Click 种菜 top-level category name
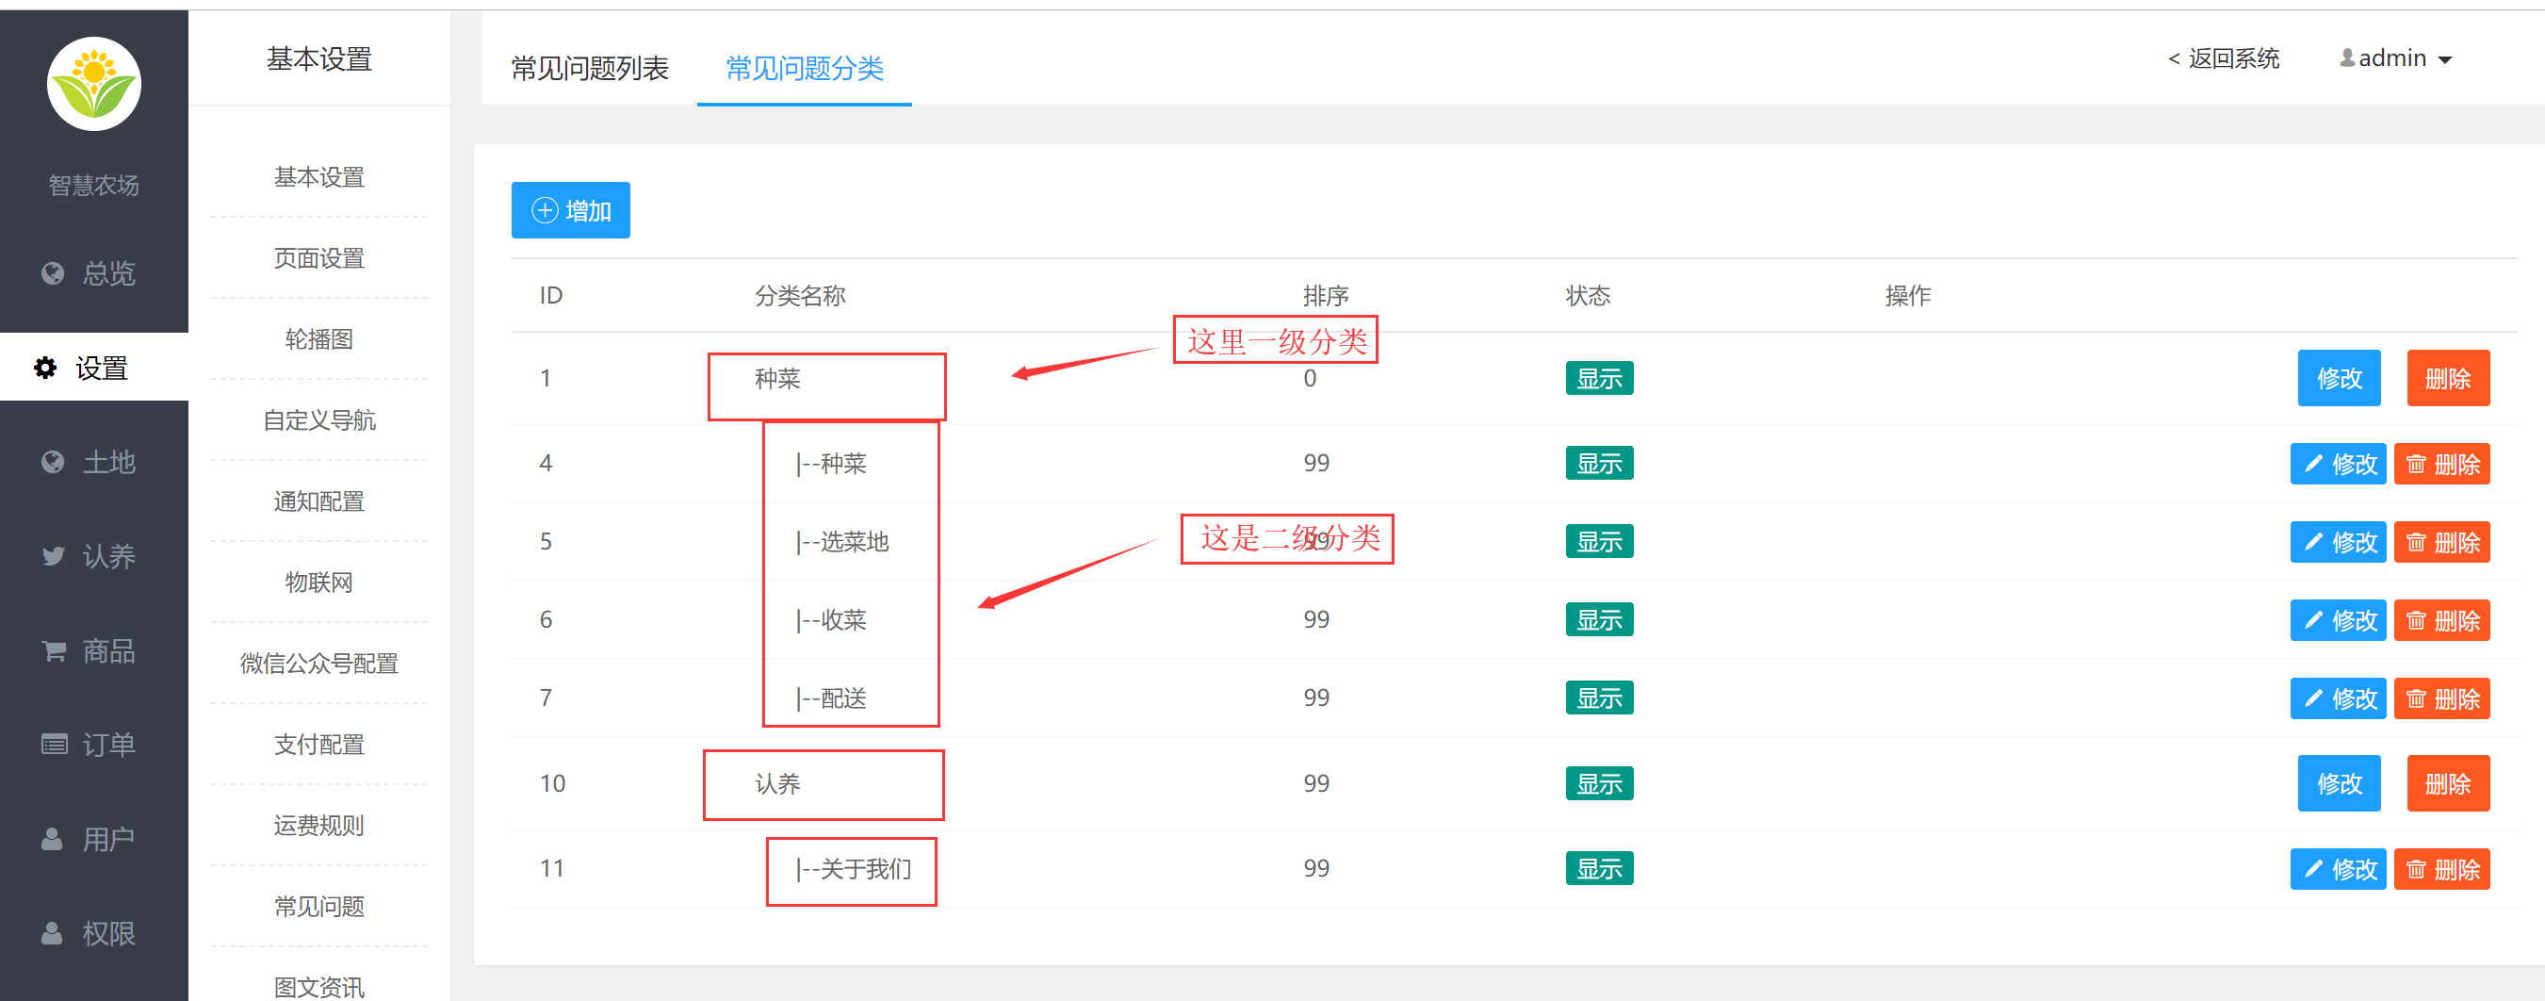 tap(777, 379)
